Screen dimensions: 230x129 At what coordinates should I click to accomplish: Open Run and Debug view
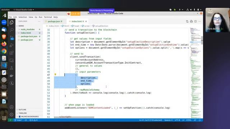(11, 45)
